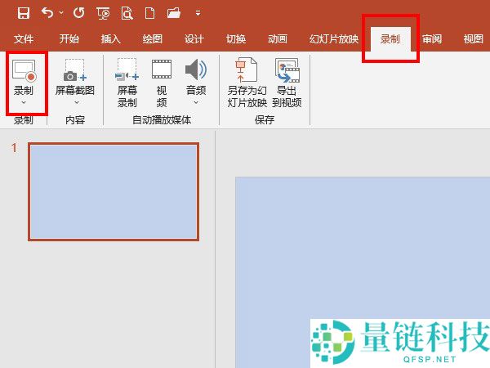Click the Redo/Repeat icon

click(78, 13)
